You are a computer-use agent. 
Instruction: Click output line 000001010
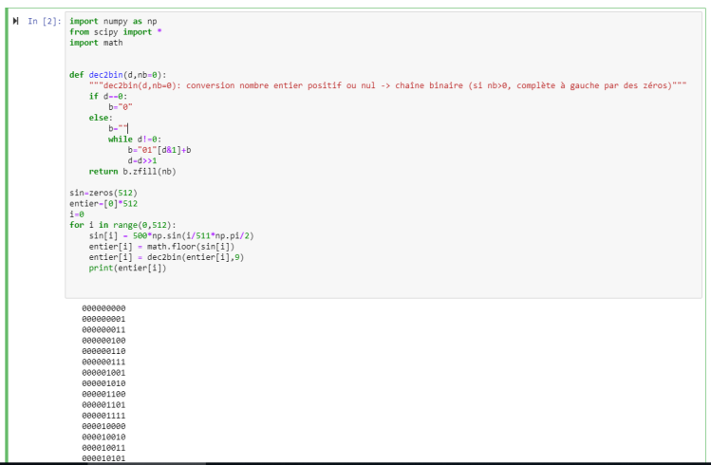point(103,383)
